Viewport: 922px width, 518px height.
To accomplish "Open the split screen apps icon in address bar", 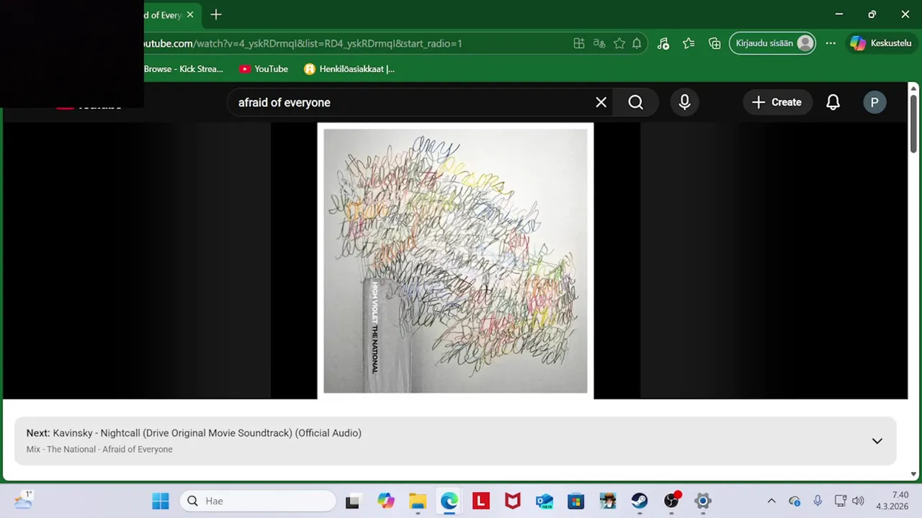I will (x=579, y=43).
